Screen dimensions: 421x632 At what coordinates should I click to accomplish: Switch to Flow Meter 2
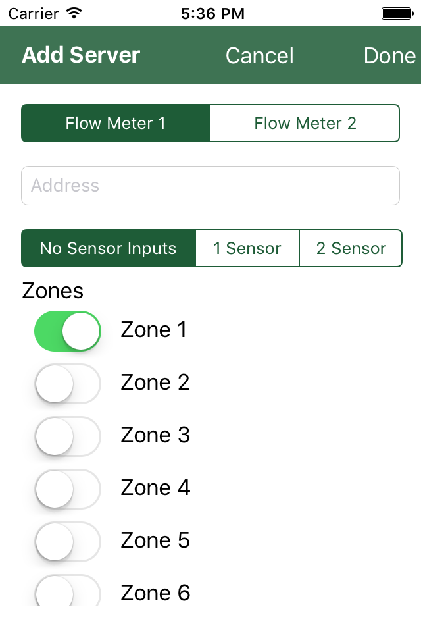coord(305,123)
